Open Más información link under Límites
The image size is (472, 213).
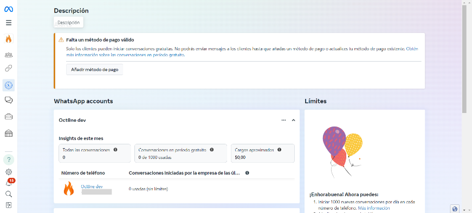(x=374, y=208)
